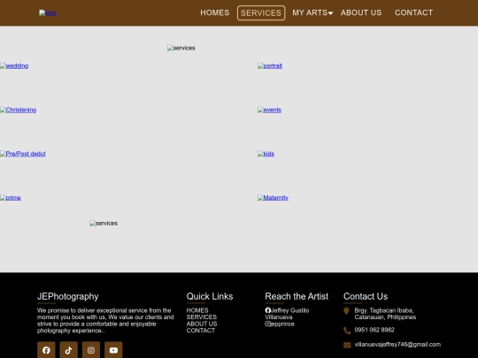Screen dimensions: 478x358
Task: Open the Christening service link
Action: 19,110
